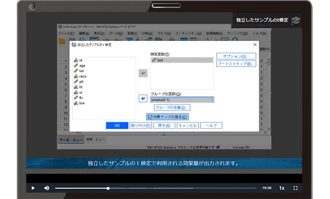Click the グループの定義 button
Image resolution: width=330 pixels, height=199 pixels.
(x=172, y=107)
